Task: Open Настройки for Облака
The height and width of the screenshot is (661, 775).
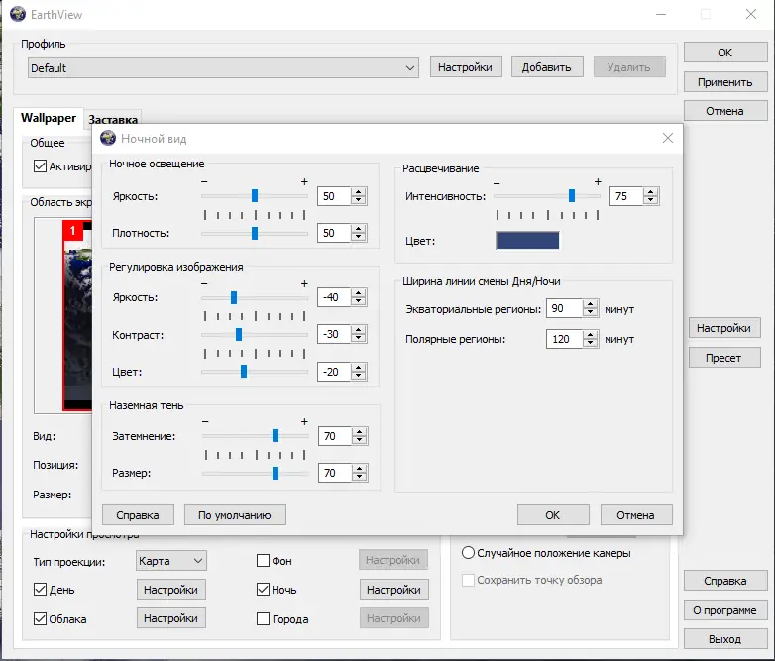Action: [171, 618]
